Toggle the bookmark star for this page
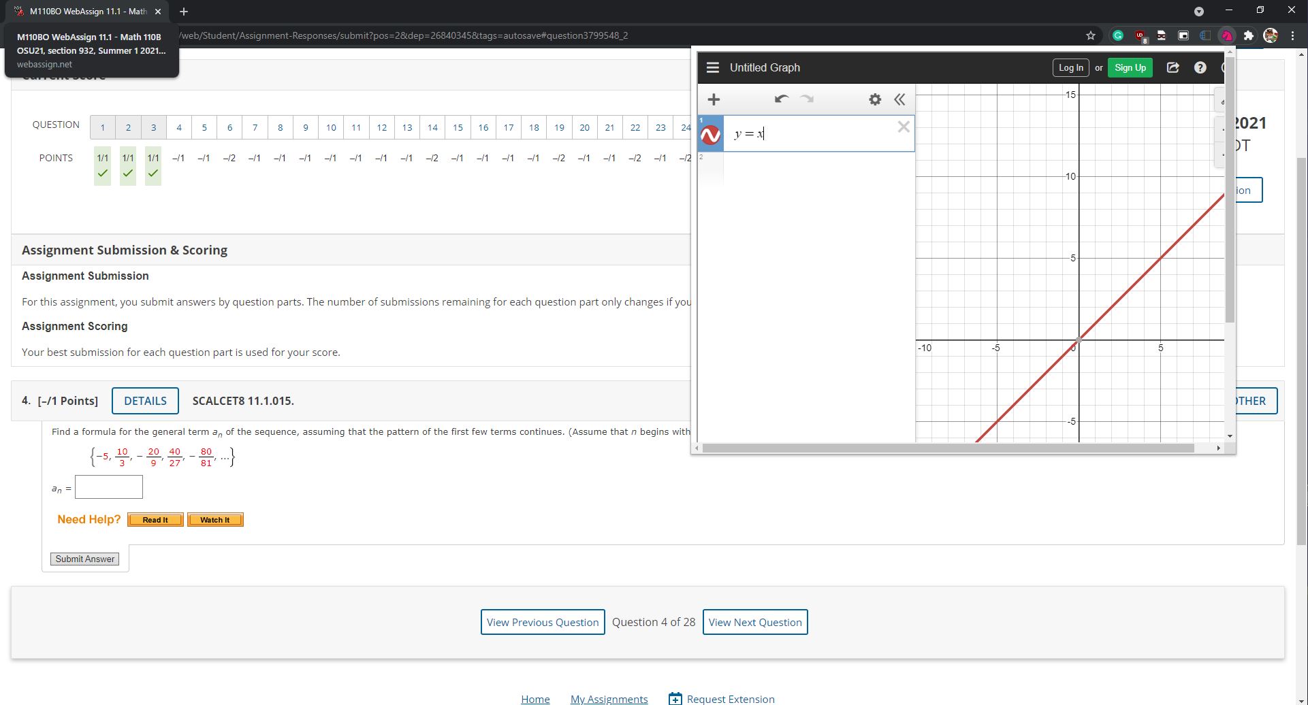Image resolution: width=1308 pixels, height=705 pixels. pos(1090,35)
